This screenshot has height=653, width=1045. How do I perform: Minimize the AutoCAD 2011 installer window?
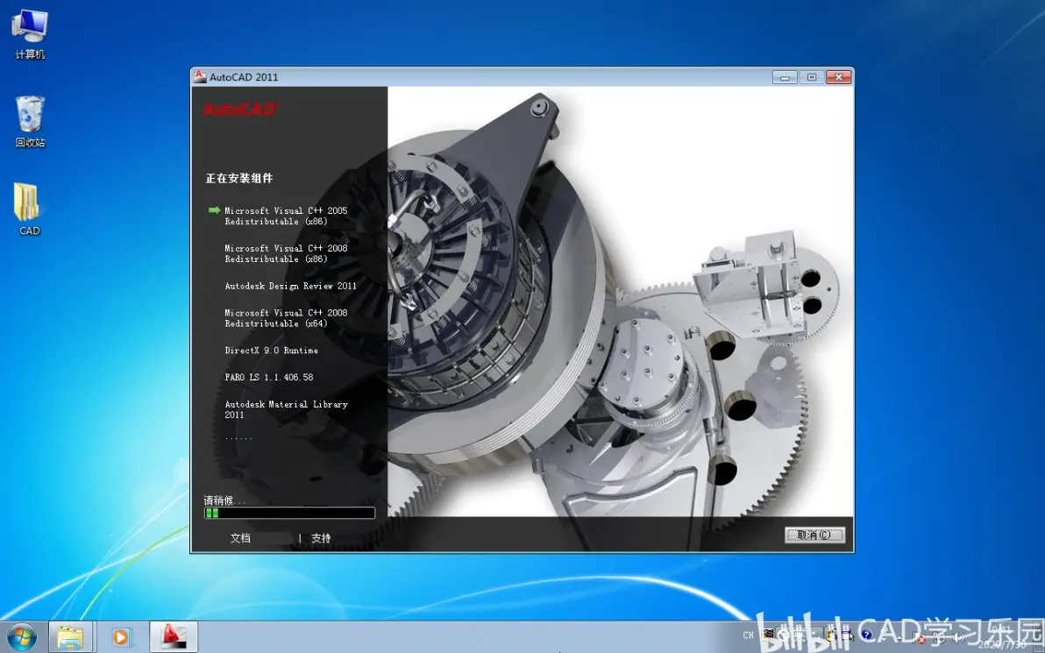[785, 76]
